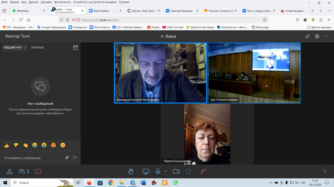334x187 pixels.
Task: Open the participants list
Action: [x=24, y=171]
